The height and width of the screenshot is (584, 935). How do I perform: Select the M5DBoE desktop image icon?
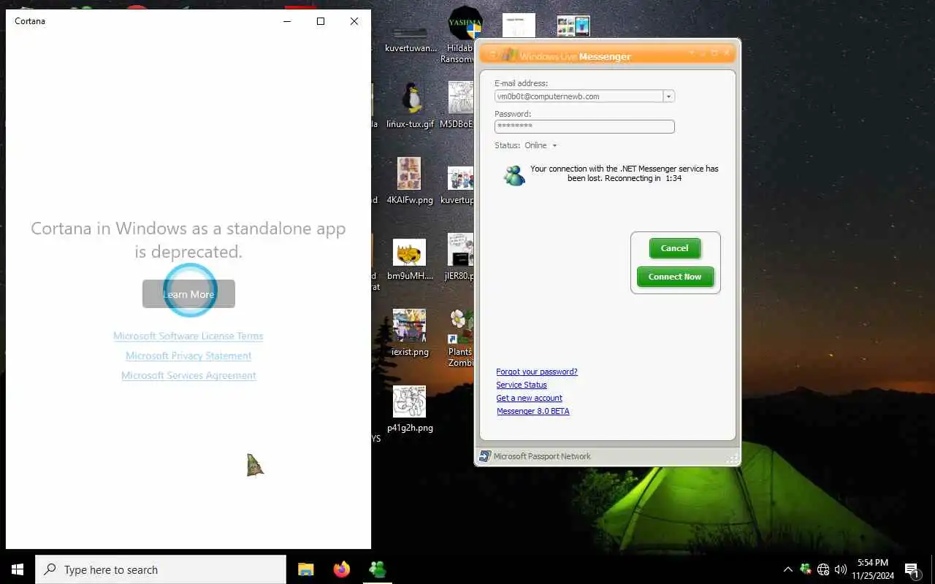click(458, 105)
